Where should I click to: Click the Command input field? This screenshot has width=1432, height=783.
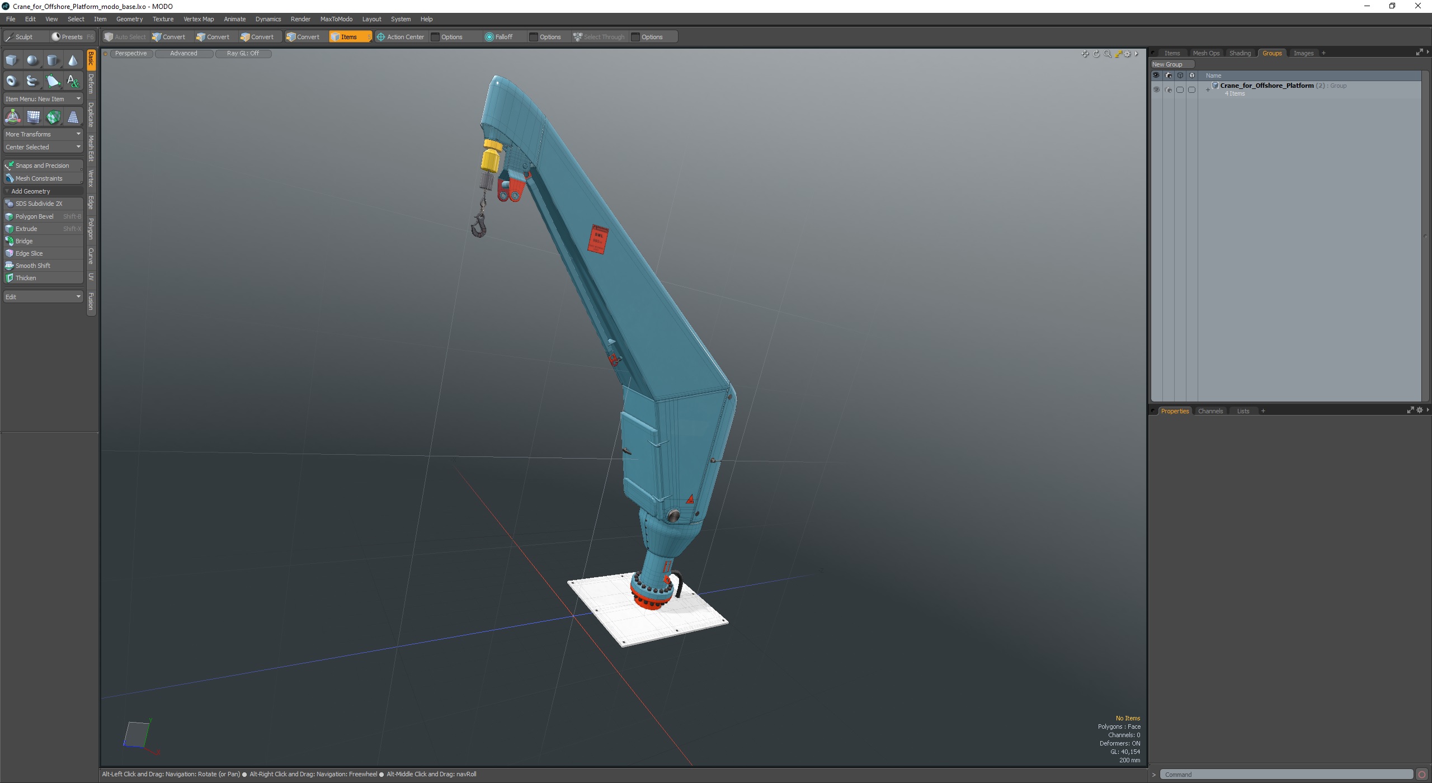[x=1287, y=775]
